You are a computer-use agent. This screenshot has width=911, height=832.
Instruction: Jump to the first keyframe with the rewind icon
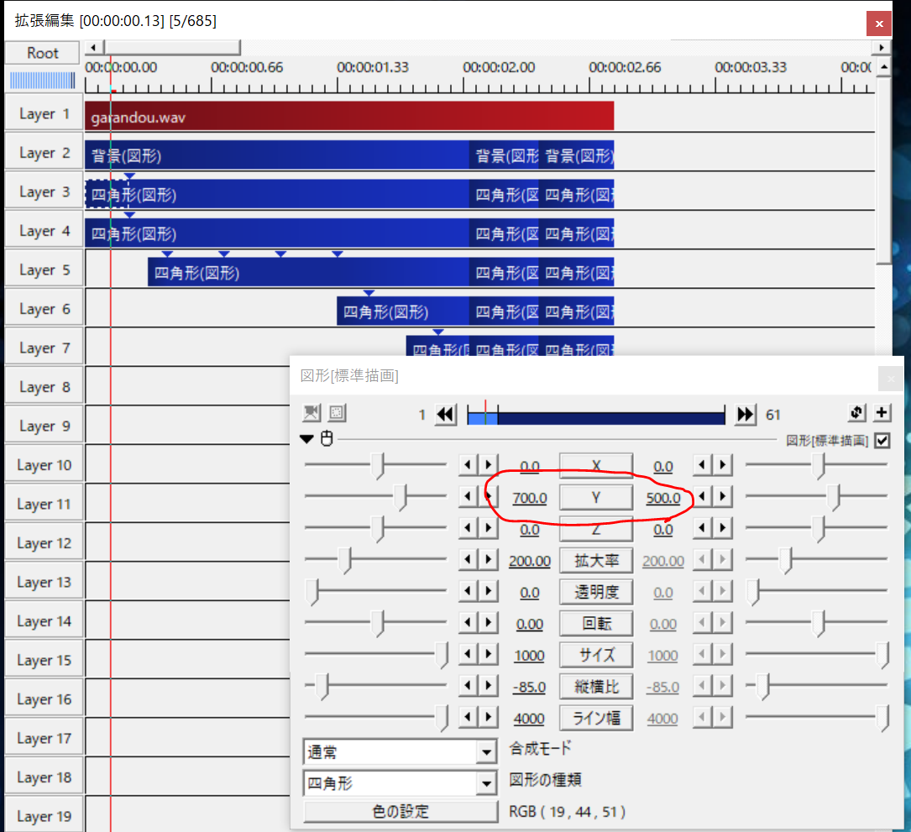446,414
